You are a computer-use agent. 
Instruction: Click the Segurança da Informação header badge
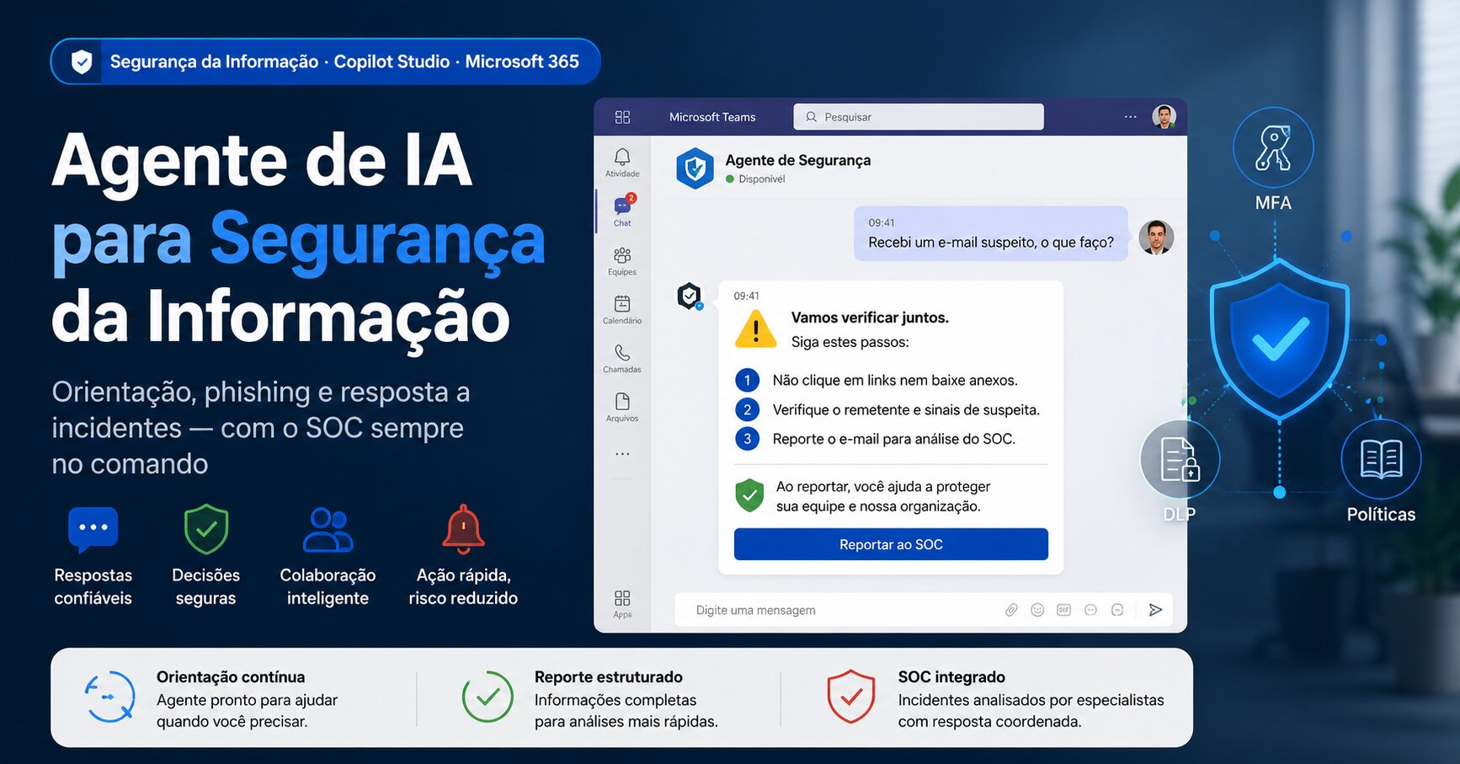click(326, 61)
